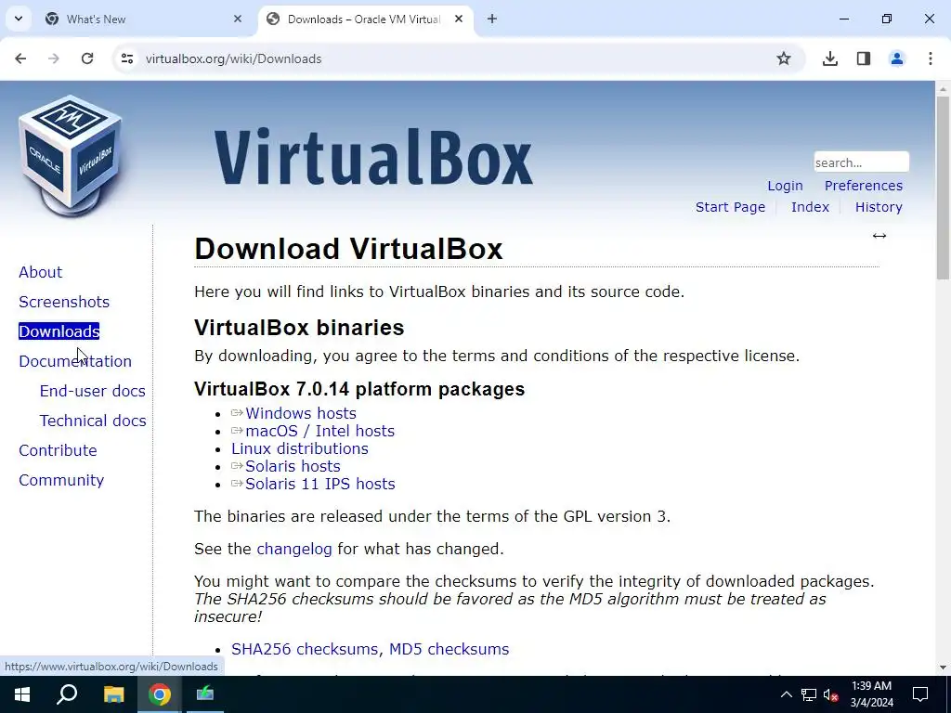The image size is (951, 713).
Task: Open the Chrome downloads icon
Action: 830,58
